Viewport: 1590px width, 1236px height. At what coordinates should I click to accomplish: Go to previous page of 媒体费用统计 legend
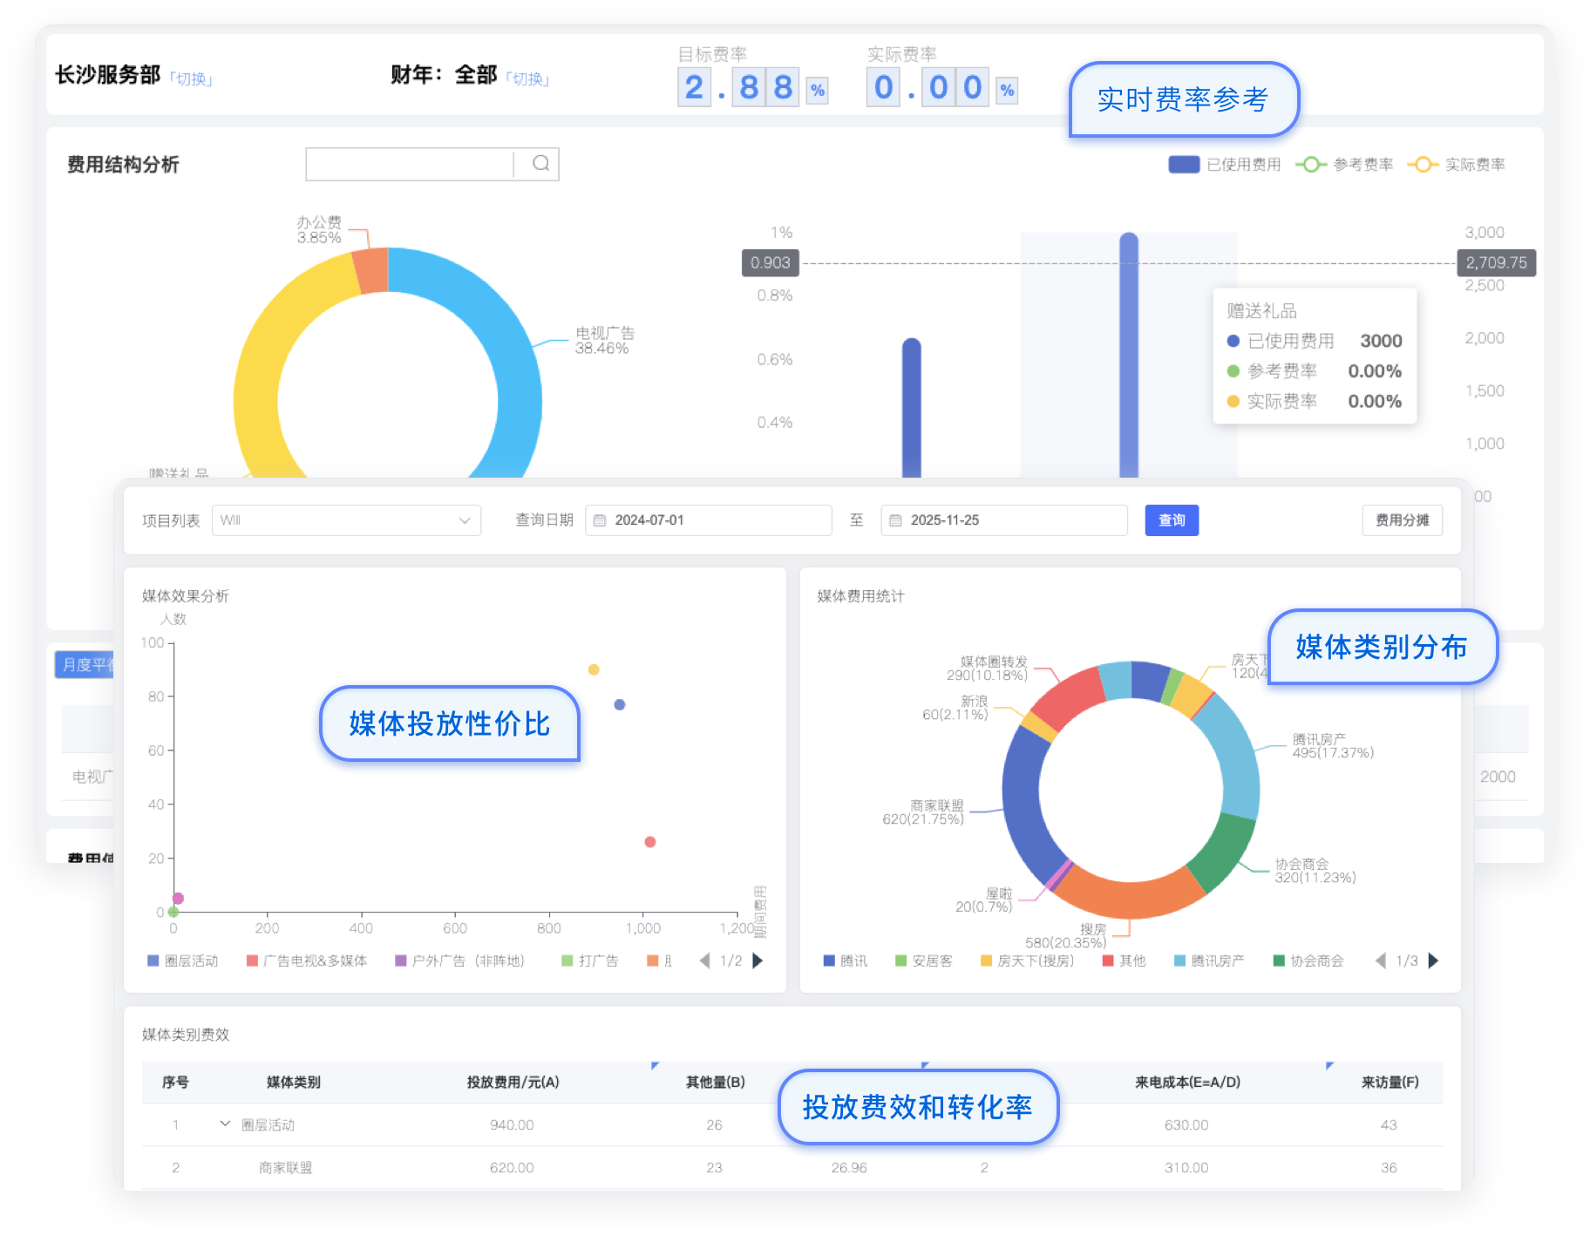1380,961
